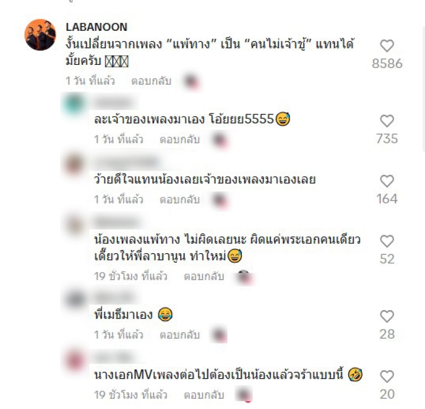Image resolution: width=425 pixels, height=409 pixels.
Task: Reply to the พี่เมธีมาเอง comment
Action: click(180, 335)
